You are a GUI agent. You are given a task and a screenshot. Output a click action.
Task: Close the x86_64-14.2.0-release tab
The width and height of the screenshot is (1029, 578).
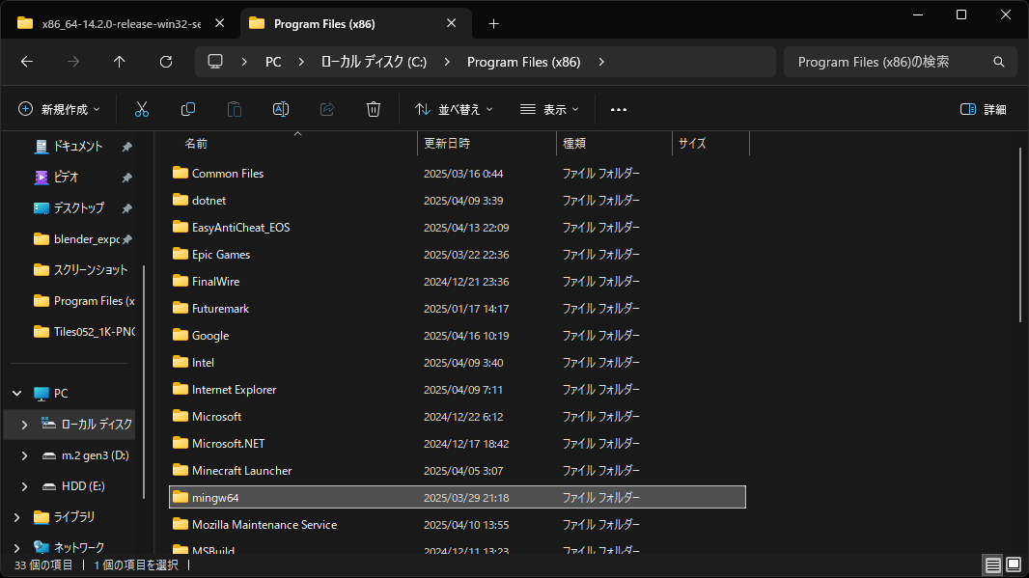click(x=220, y=23)
